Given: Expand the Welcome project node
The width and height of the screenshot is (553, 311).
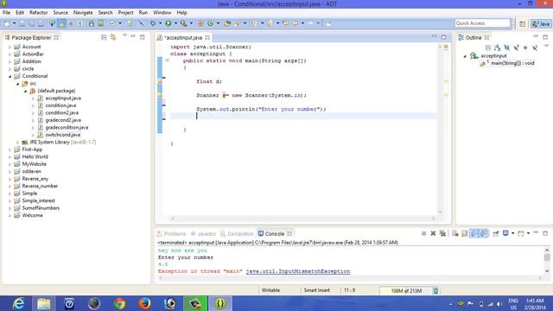Looking at the screenshot, I should click(10, 215).
